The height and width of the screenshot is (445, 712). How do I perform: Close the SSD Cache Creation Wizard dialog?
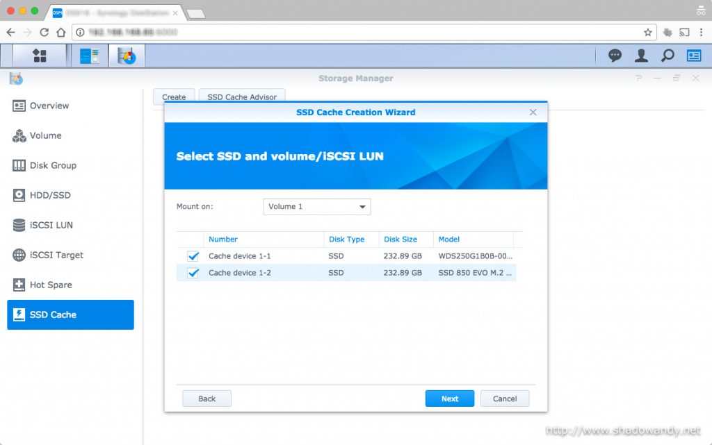click(x=533, y=112)
